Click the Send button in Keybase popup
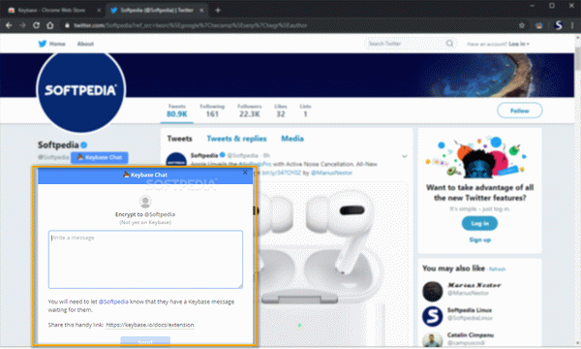 pos(145,341)
